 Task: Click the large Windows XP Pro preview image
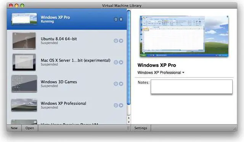tap(184, 36)
